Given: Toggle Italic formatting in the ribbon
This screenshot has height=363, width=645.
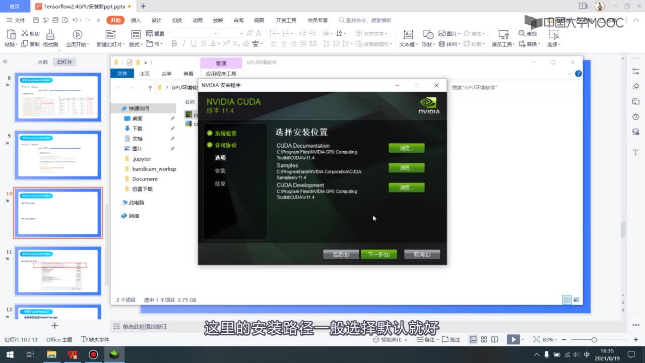Looking at the screenshot, I should point(184,44).
